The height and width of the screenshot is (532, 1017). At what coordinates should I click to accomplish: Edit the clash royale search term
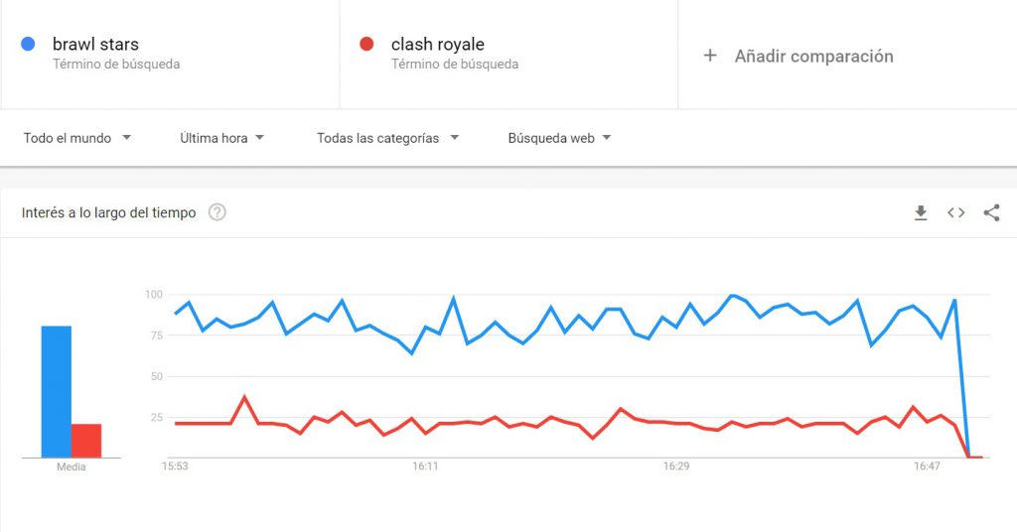tap(438, 45)
